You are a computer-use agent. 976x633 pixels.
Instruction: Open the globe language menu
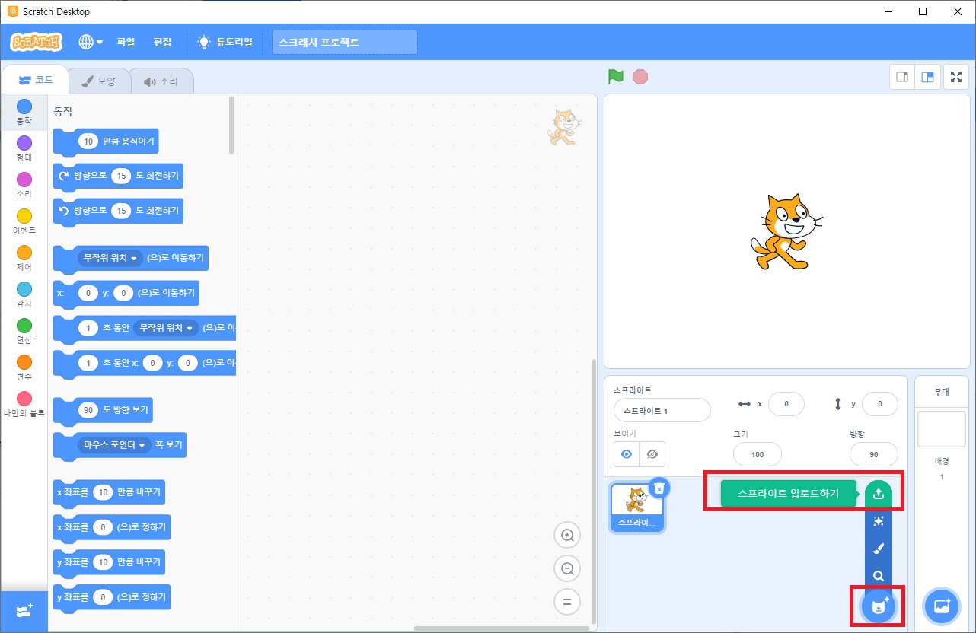tap(91, 42)
